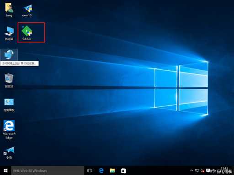Open Task View from the taskbar
This screenshot has width=234, height=175.
pyautogui.click(x=90, y=170)
